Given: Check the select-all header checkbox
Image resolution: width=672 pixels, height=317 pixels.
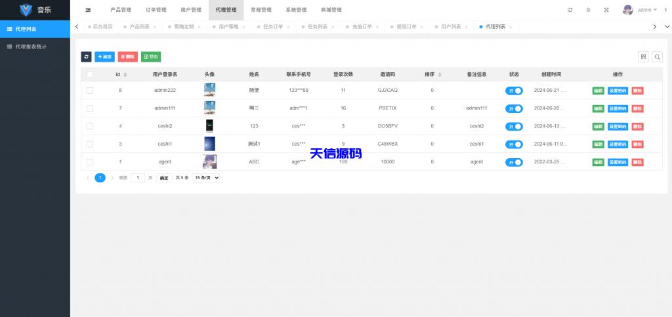Looking at the screenshot, I should pyautogui.click(x=90, y=75).
